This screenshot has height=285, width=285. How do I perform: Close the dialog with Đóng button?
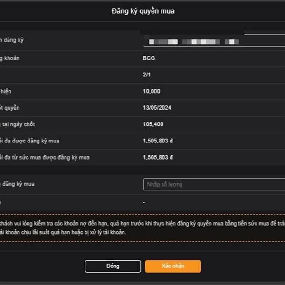[113, 266]
